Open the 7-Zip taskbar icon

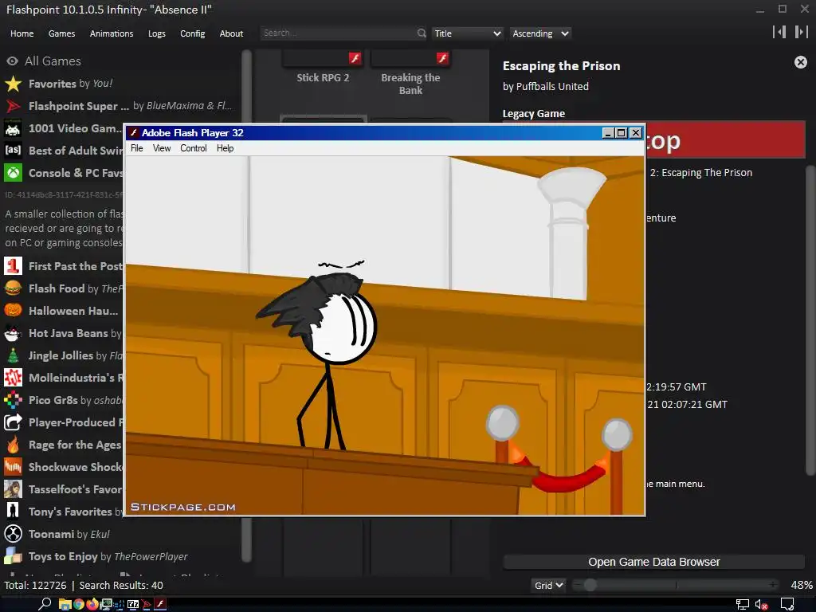133,604
